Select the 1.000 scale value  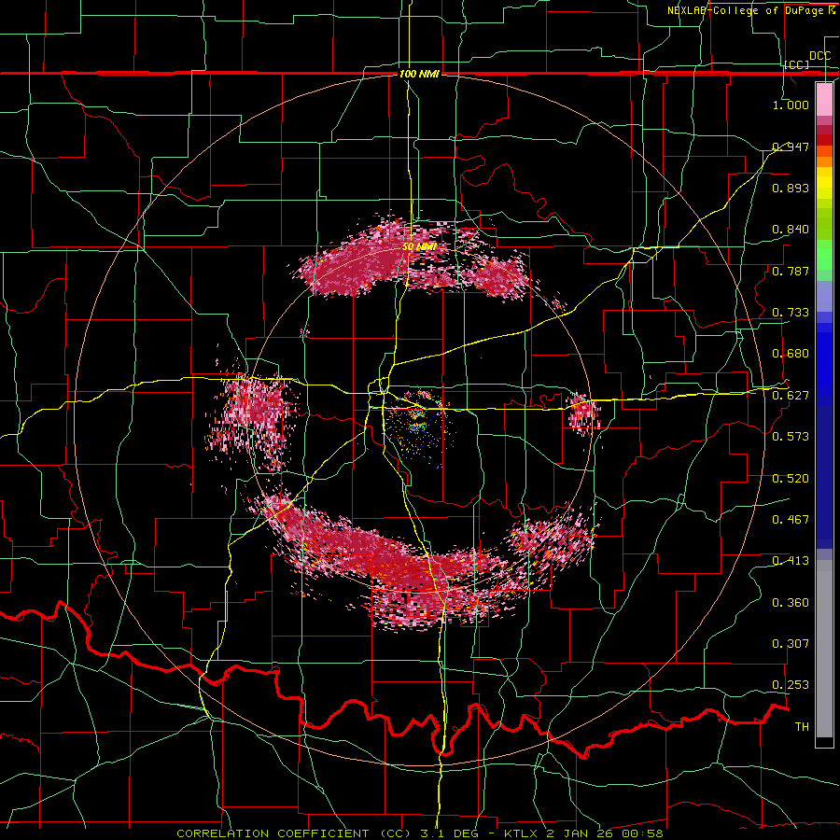coord(791,105)
